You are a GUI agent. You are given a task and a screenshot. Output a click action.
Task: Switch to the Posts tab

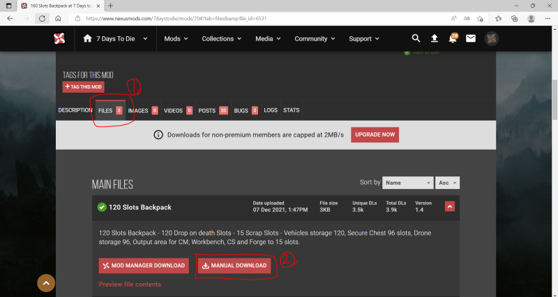point(213,111)
